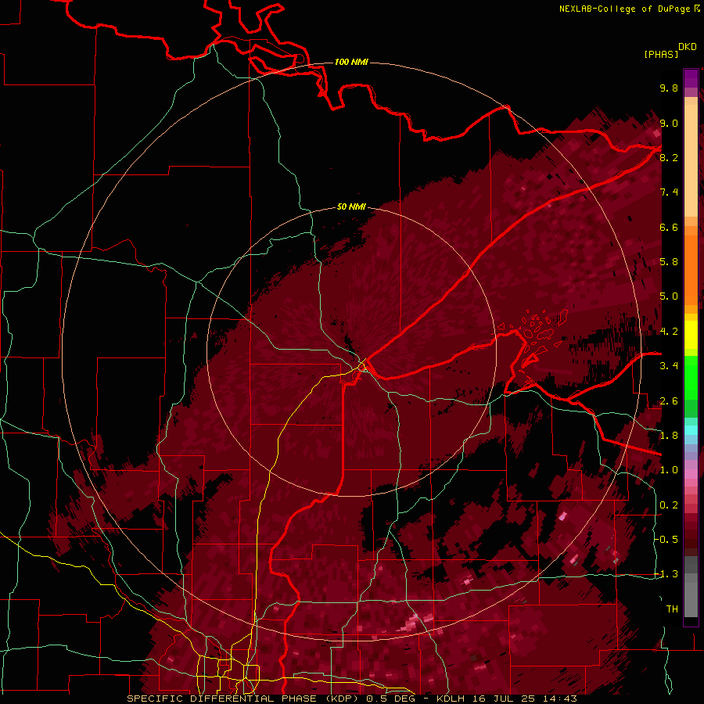Click the 4.2 scale value
704x704 pixels.
click(x=669, y=332)
